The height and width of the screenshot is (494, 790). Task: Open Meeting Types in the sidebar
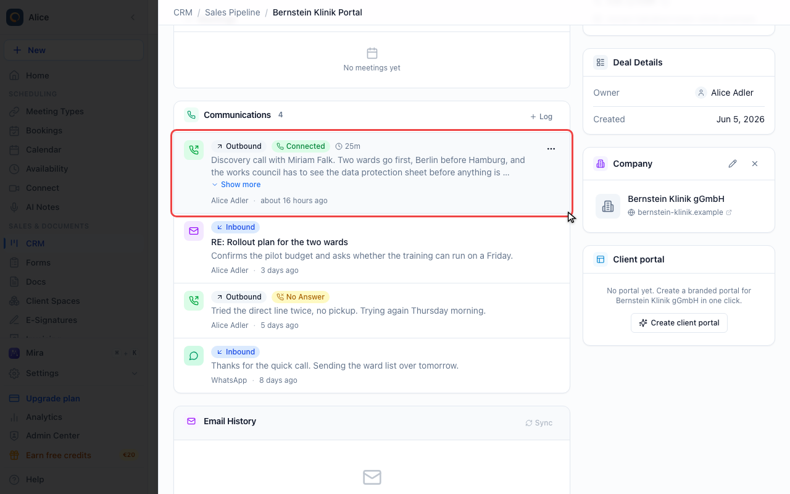(x=73, y=111)
